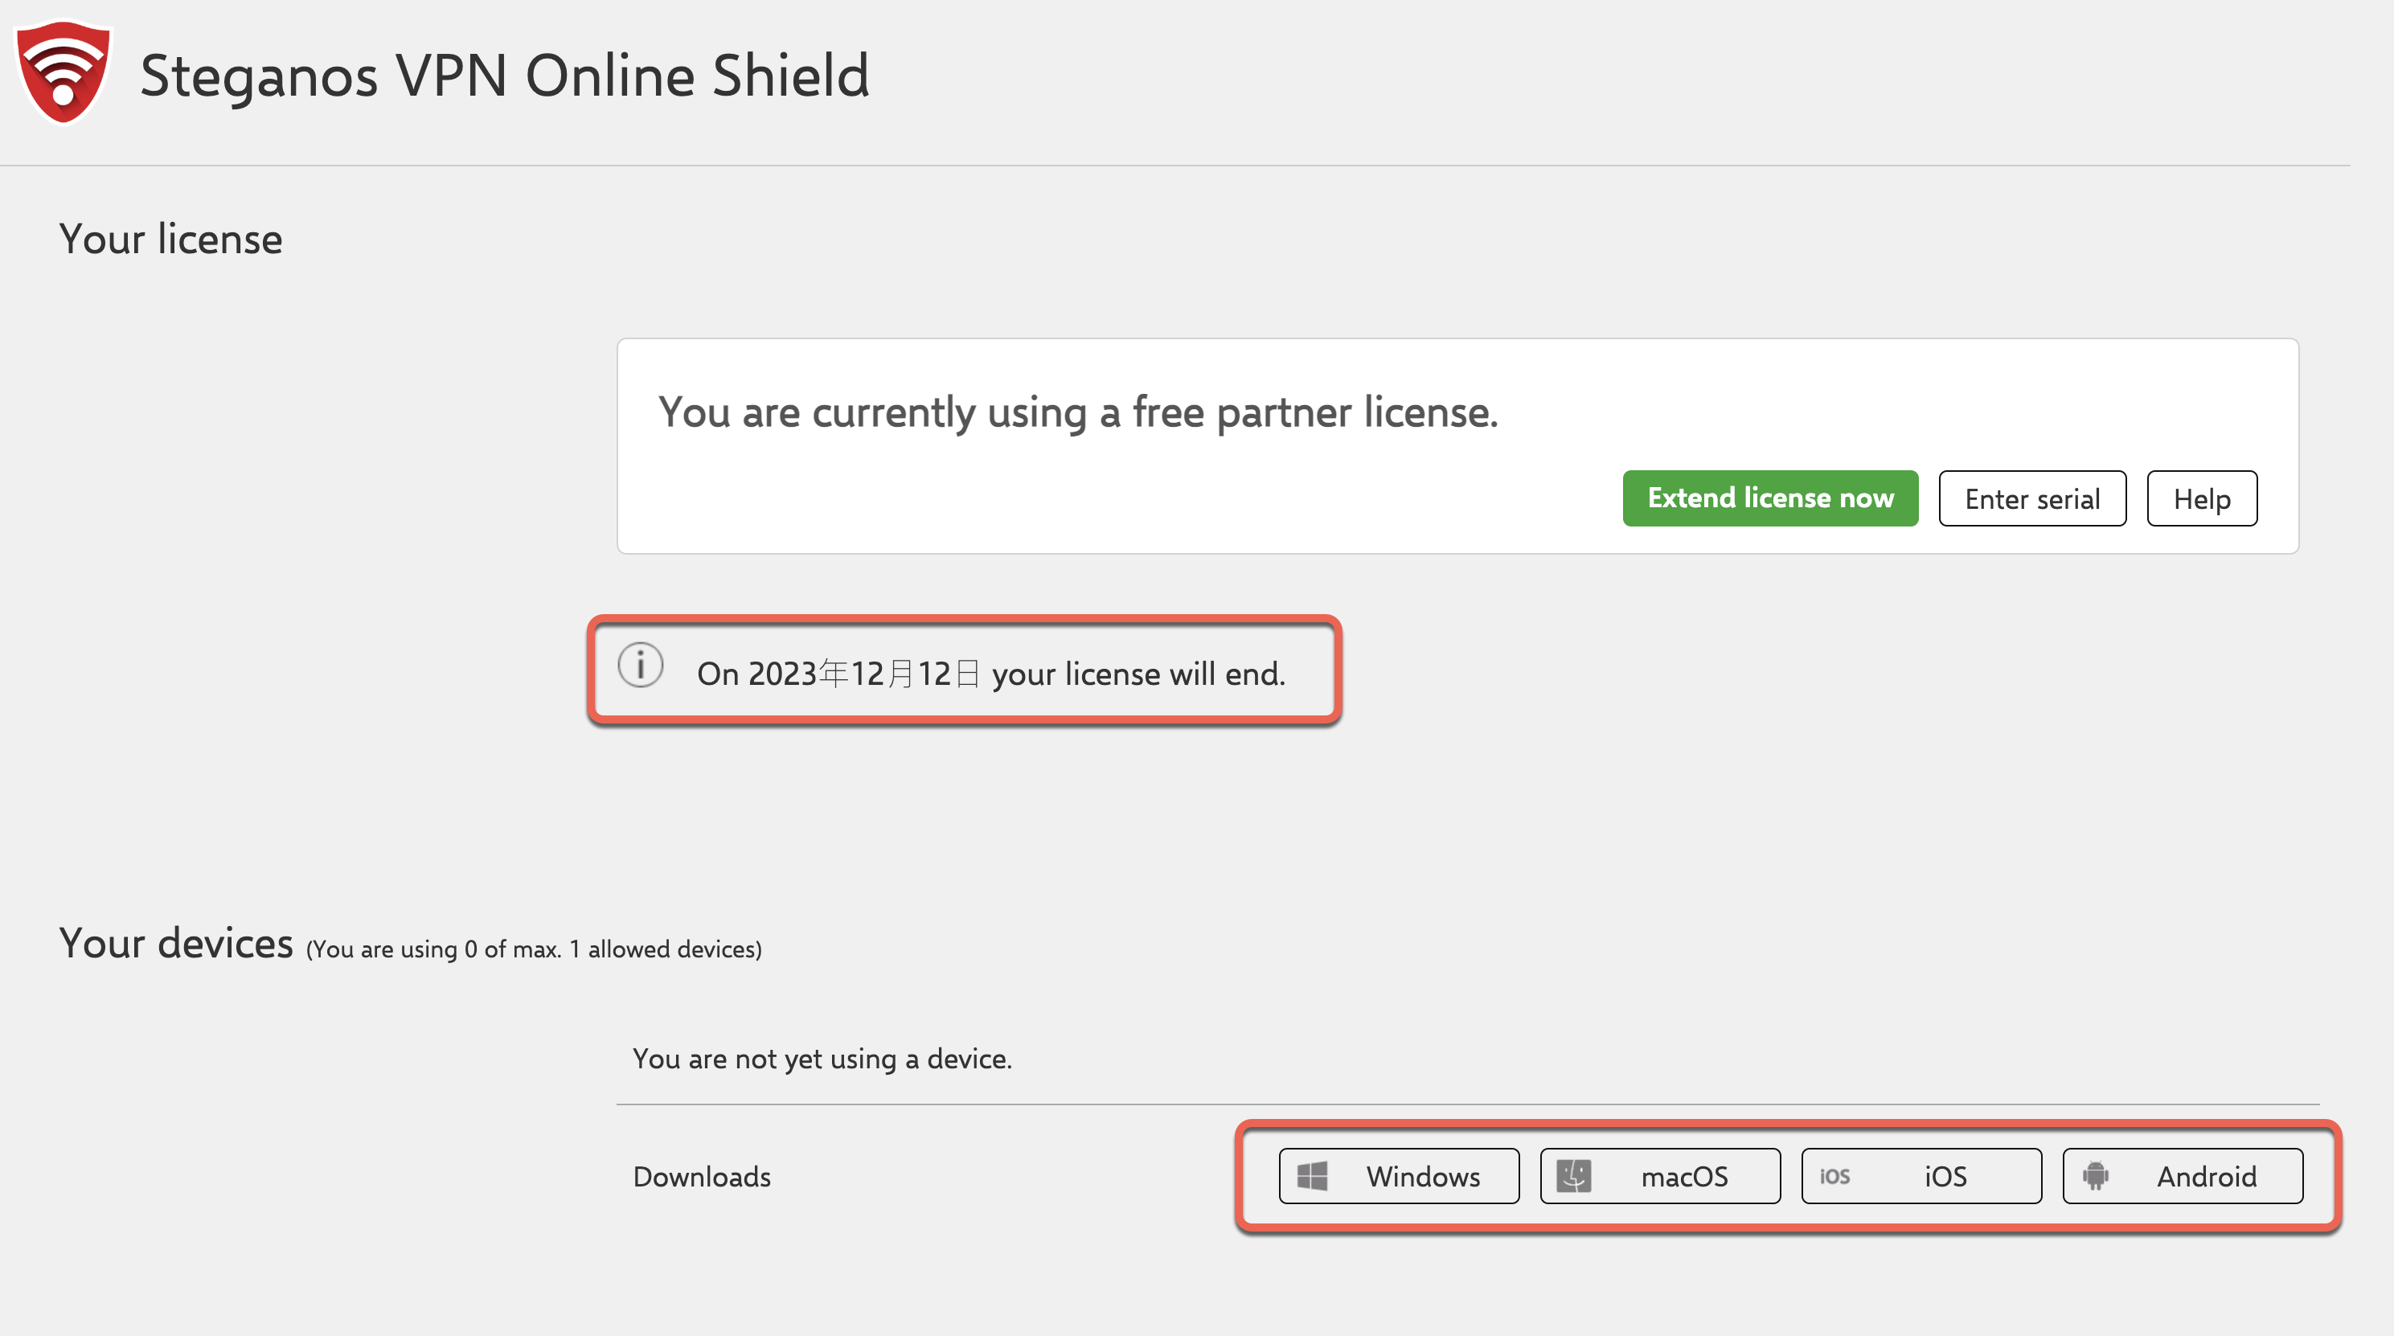This screenshot has width=2394, height=1336.
Task: Choose the macOS download text
Action: (1684, 1177)
